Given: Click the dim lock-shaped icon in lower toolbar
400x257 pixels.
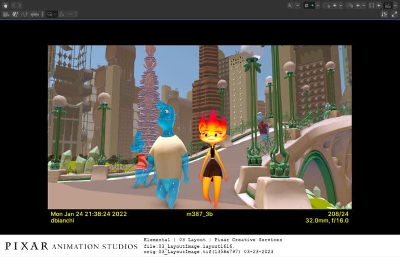Looking at the screenshot, I should point(61,14).
